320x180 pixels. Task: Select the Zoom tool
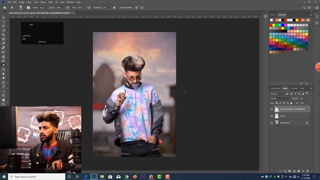tap(3, 104)
